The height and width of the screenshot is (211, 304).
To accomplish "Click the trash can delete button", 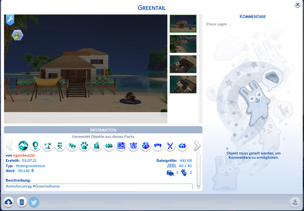I will point(21,202).
